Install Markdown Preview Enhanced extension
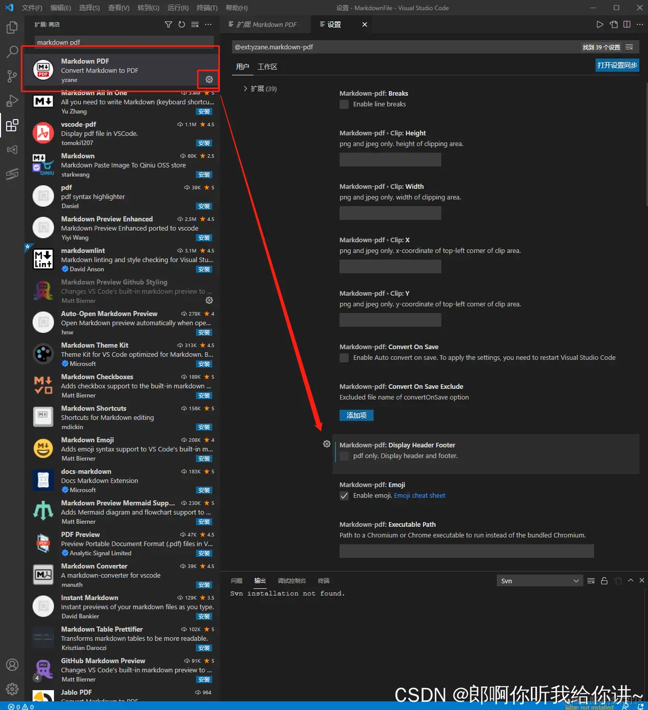 click(204, 238)
